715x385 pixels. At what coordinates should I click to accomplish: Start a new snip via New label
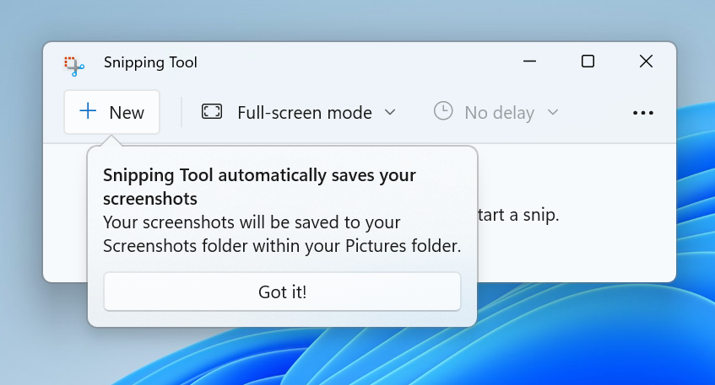127,112
